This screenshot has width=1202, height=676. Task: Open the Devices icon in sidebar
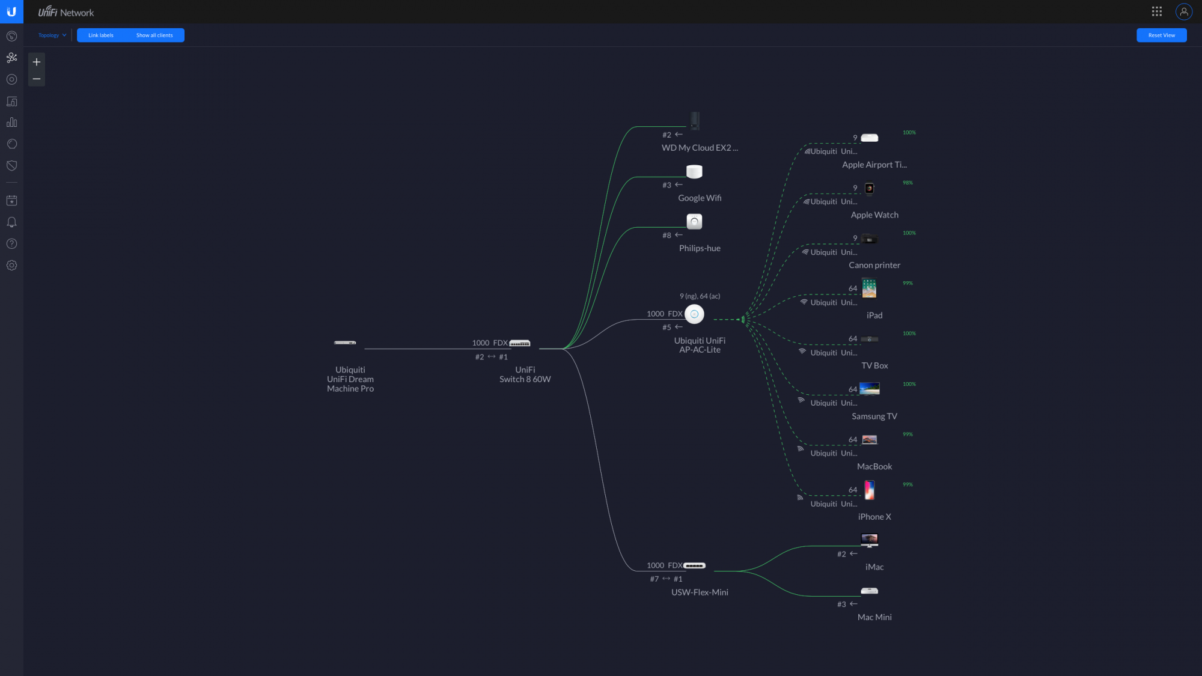(x=11, y=79)
